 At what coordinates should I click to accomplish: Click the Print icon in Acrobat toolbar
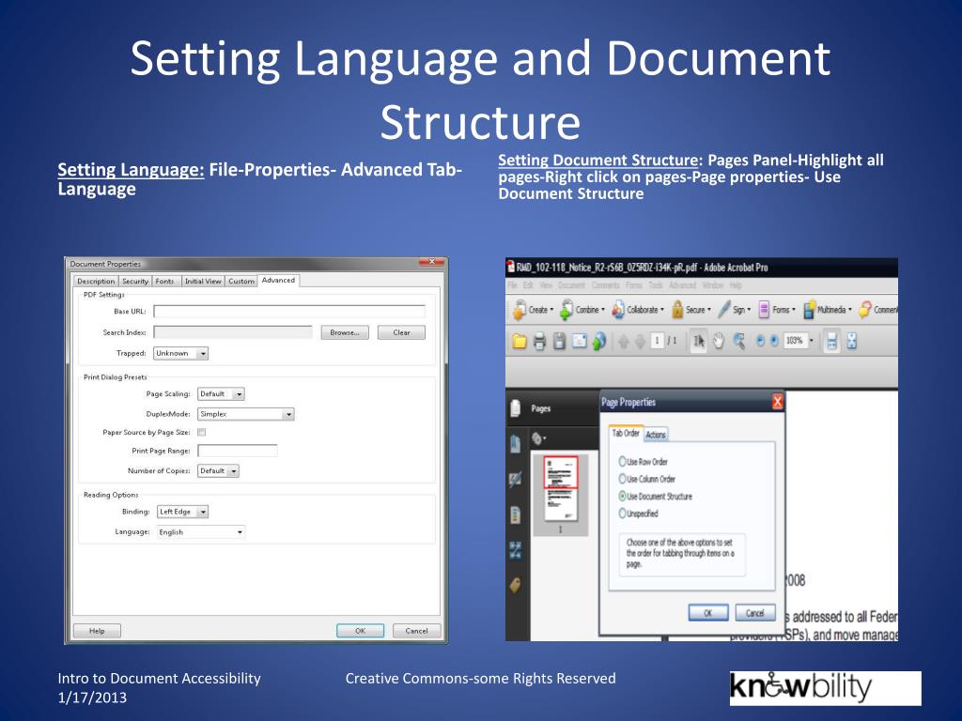click(539, 341)
